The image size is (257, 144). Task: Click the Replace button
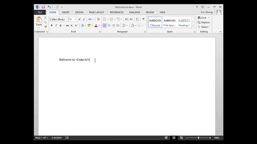point(204,22)
